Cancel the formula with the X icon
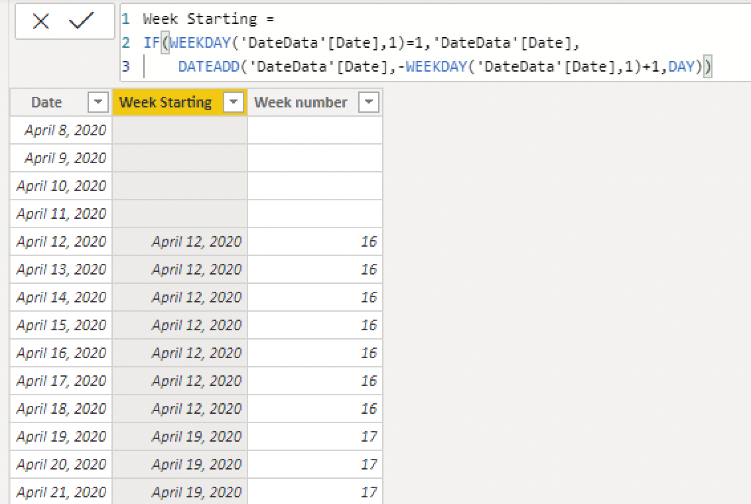The height and width of the screenshot is (504, 751). click(40, 21)
